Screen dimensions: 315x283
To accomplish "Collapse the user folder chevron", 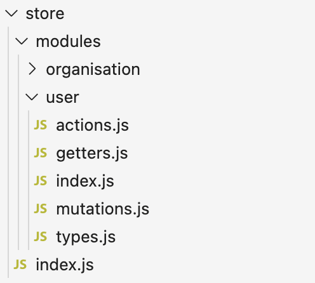I will click(32, 97).
